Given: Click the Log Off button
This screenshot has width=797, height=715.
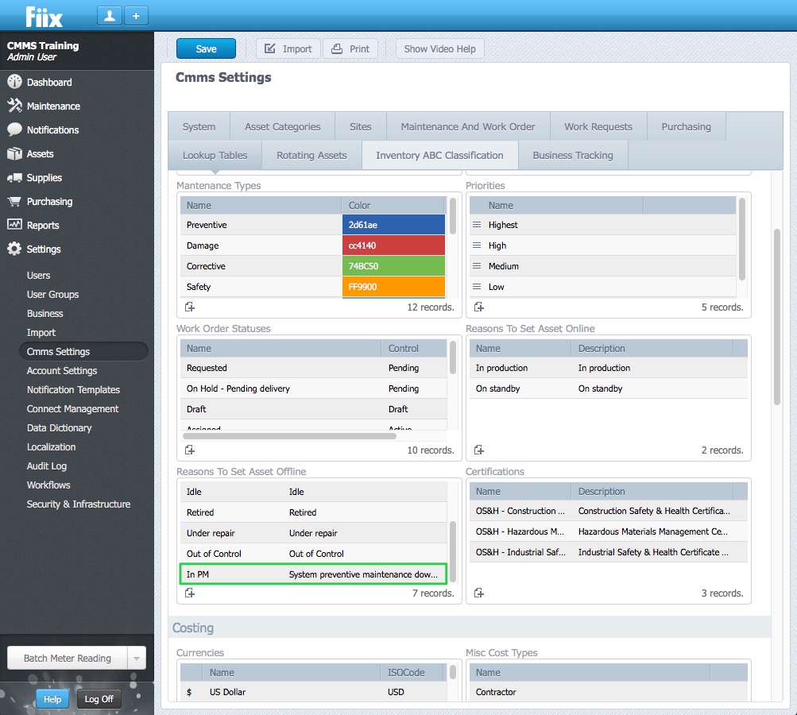Looking at the screenshot, I should click(99, 699).
